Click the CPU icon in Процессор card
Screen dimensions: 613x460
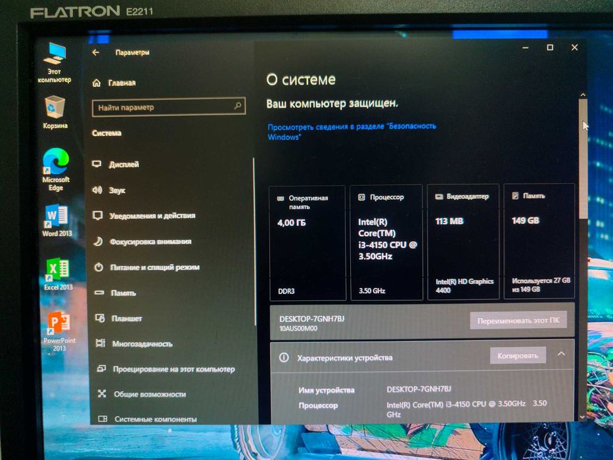coord(361,197)
